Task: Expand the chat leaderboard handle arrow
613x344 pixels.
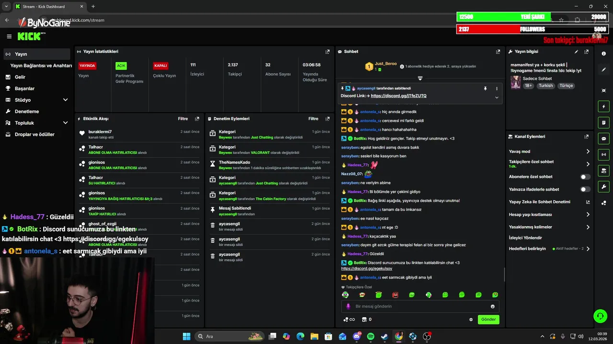Action: click(x=420, y=78)
